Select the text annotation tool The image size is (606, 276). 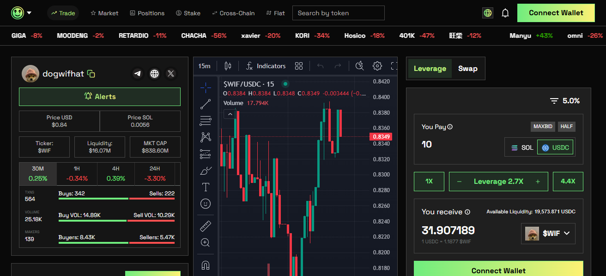[x=206, y=187]
